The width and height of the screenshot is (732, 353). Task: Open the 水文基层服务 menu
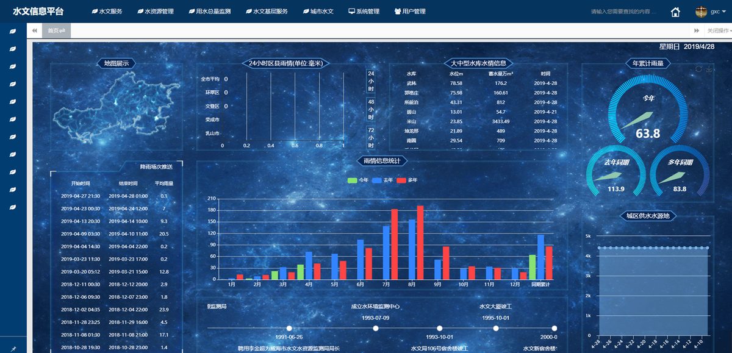[x=267, y=12]
